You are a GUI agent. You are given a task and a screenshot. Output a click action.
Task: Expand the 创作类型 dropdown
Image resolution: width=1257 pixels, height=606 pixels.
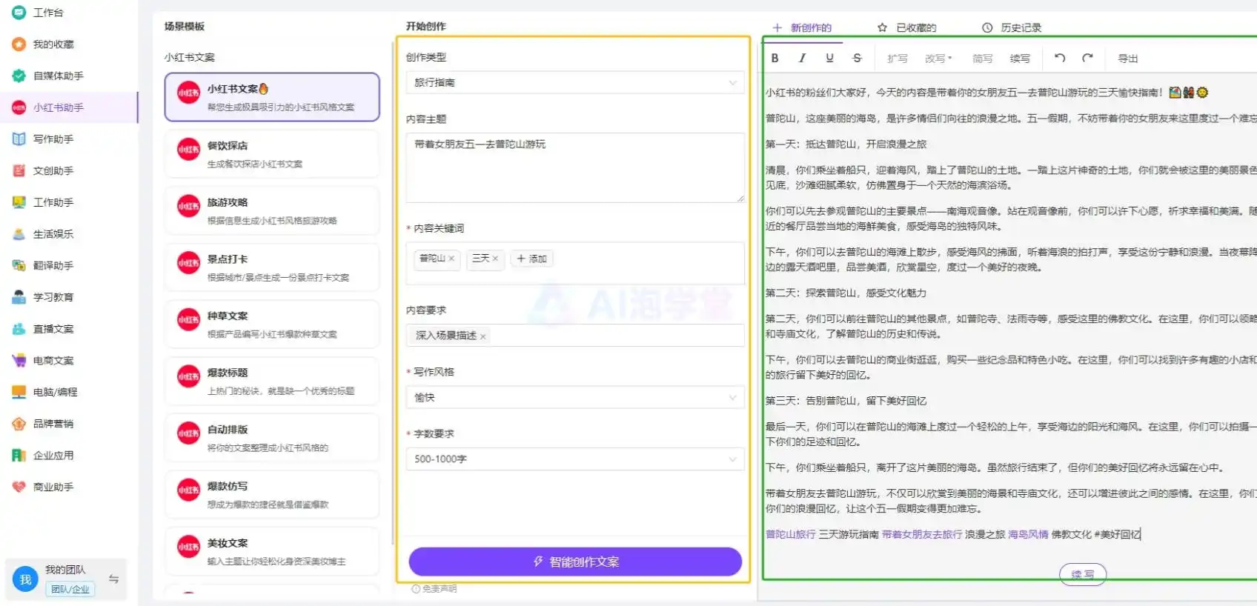575,83
